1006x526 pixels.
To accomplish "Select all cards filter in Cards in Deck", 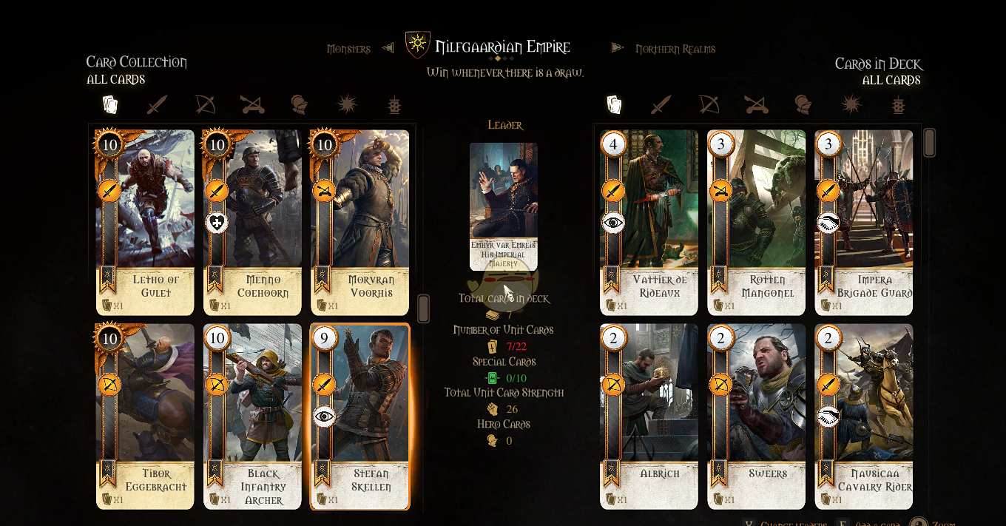I will click(614, 104).
